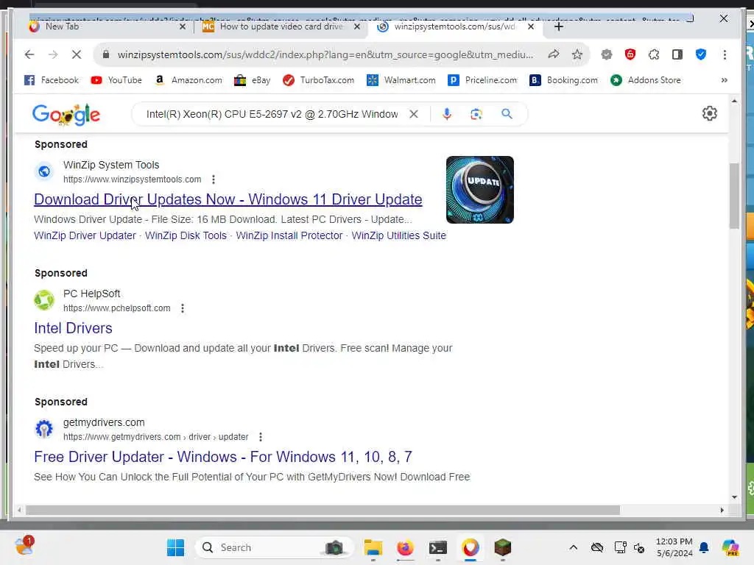Click the forward navigation arrow
The width and height of the screenshot is (754, 565).
click(53, 54)
